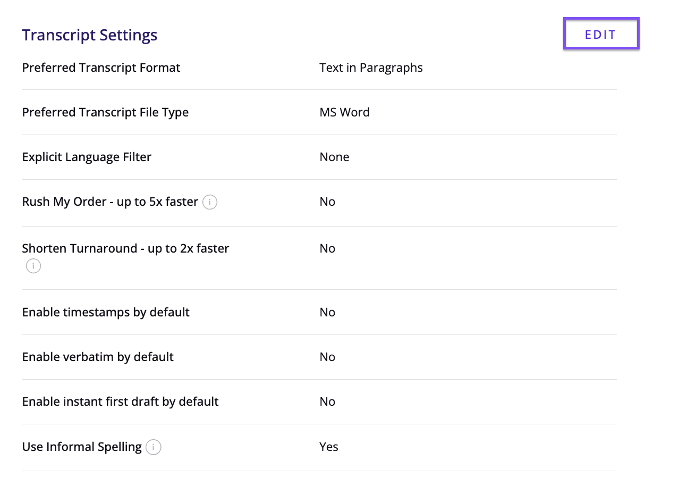Click the No value for Rush My Order
The height and width of the screenshot is (502, 679).
327,202
